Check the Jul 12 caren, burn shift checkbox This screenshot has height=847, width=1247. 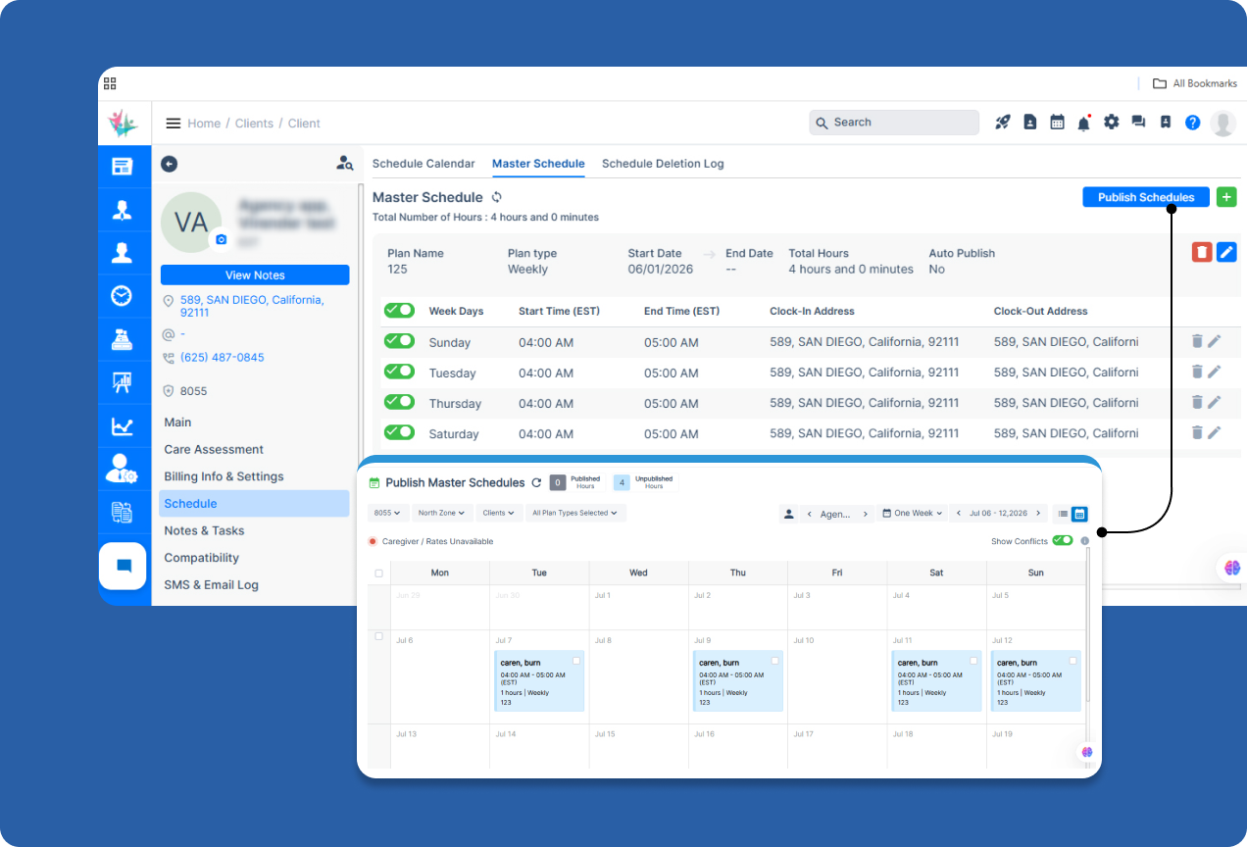point(1073,662)
